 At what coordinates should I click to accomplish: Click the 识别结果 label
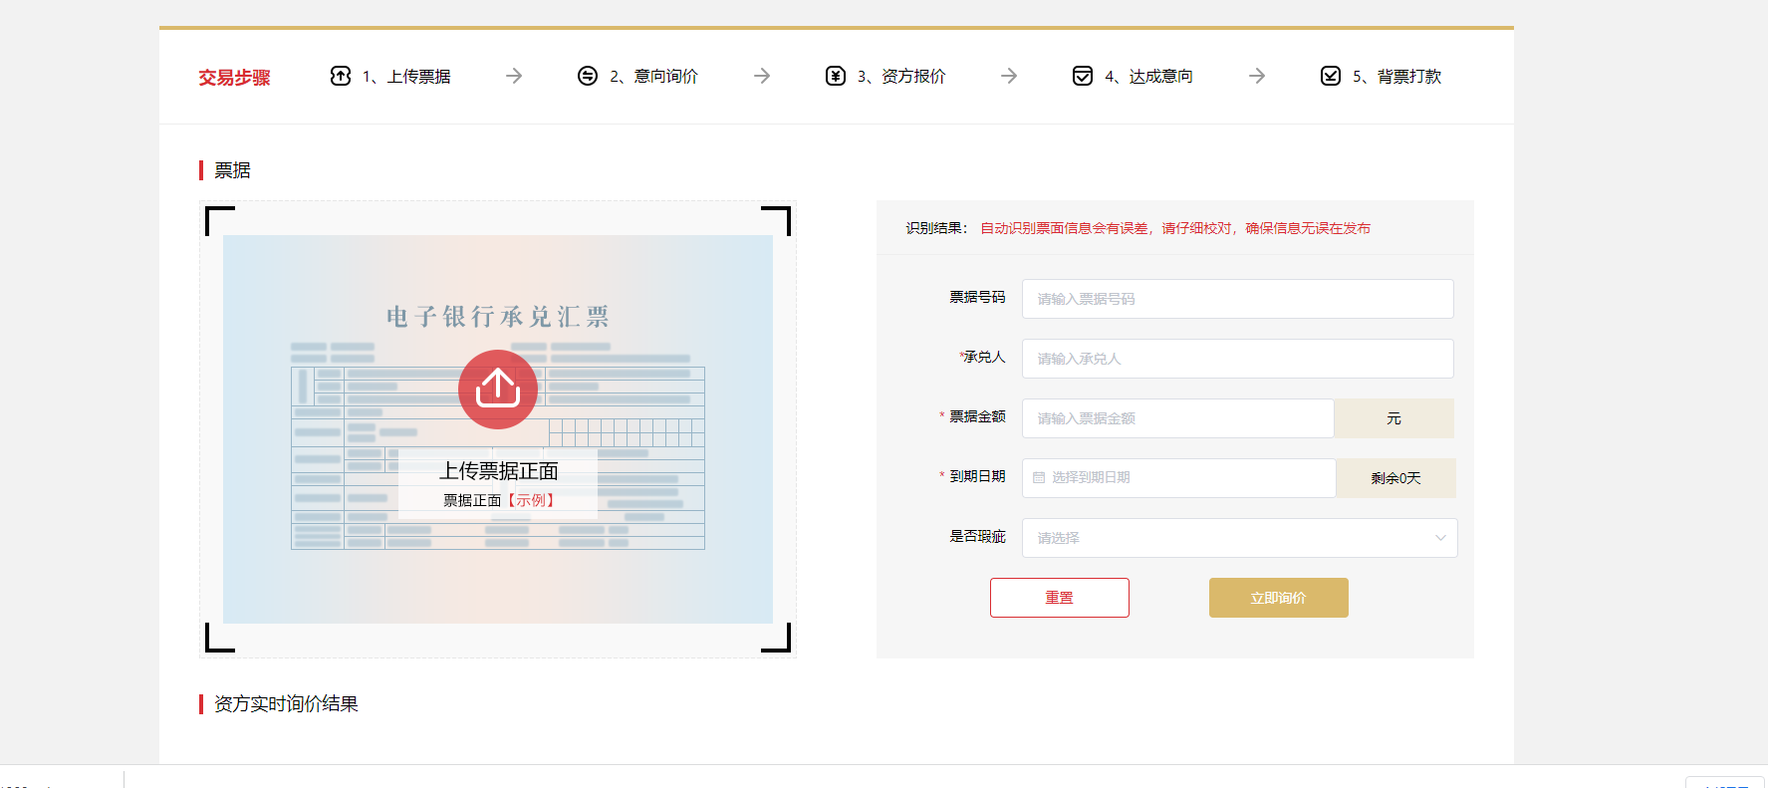pyautogui.click(x=936, y=228)
